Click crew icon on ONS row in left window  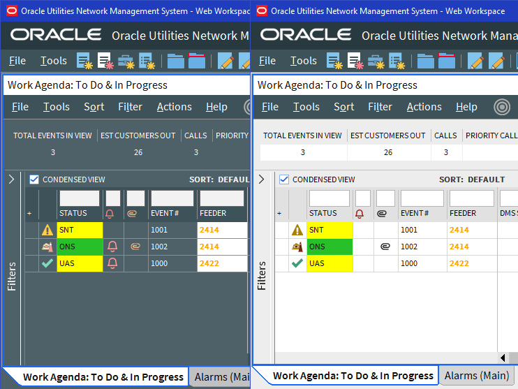[x=47, y=247]
